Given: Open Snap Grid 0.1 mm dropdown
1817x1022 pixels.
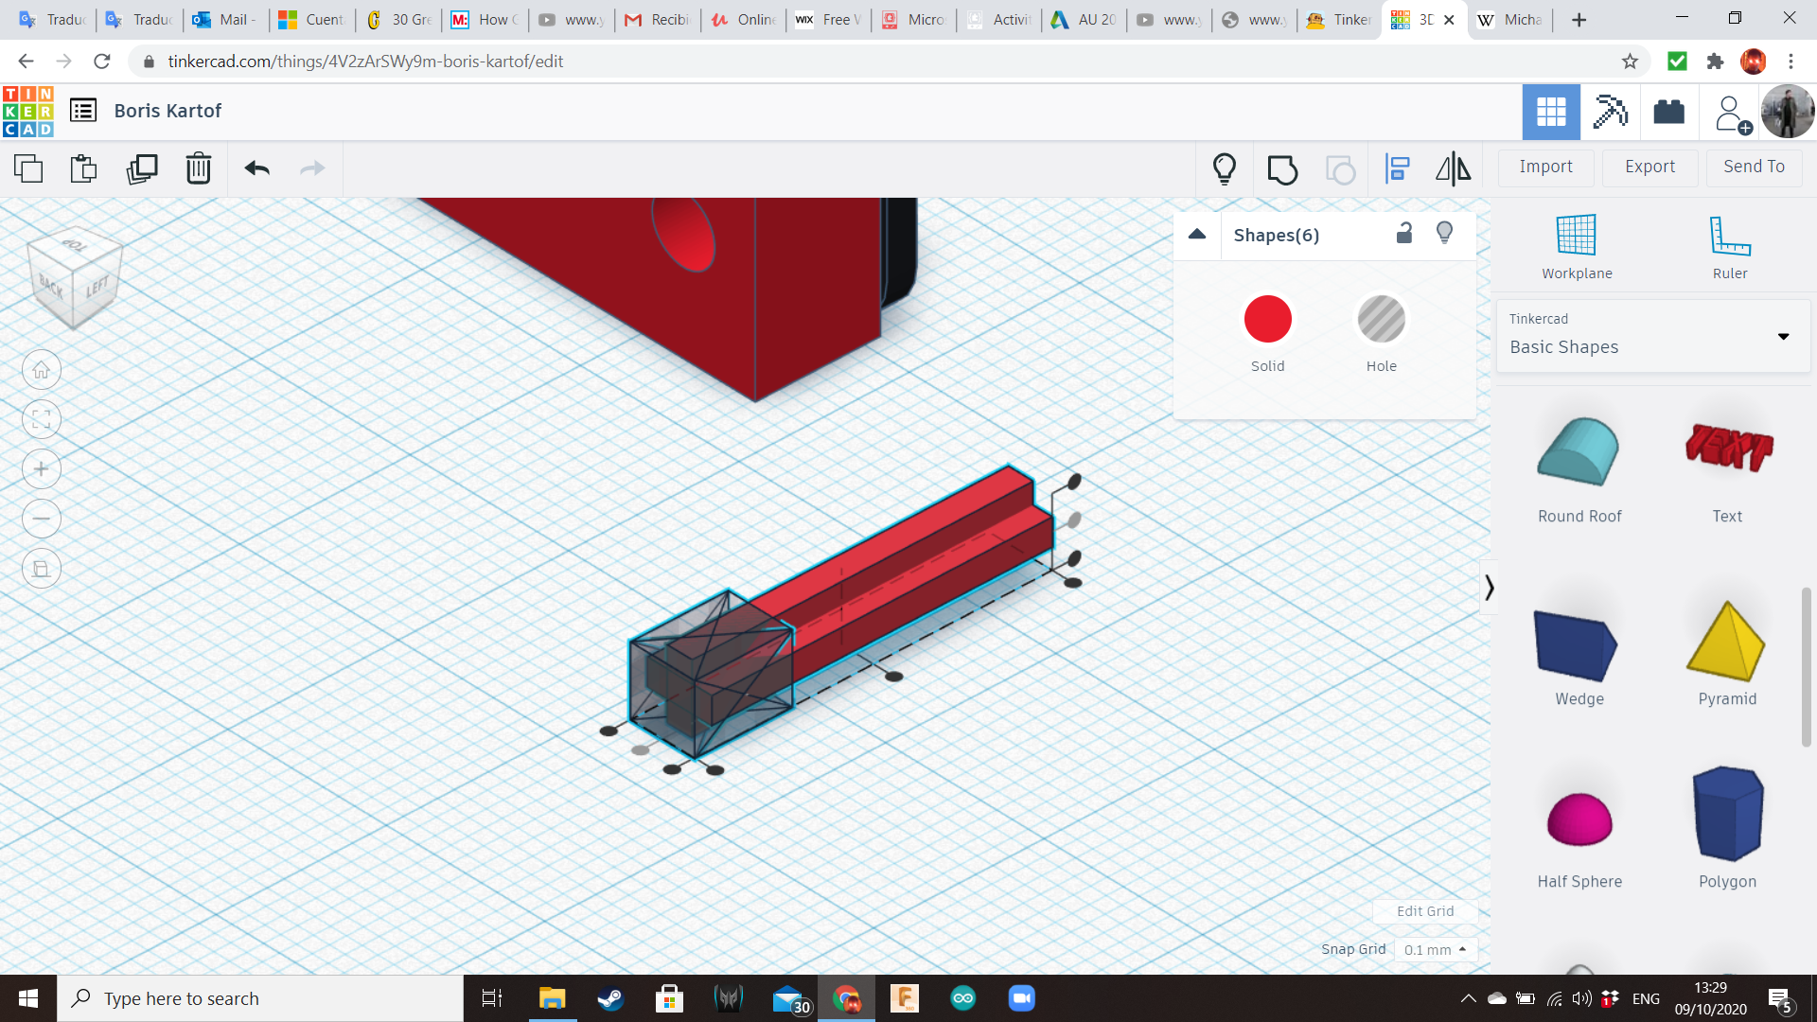Looking at the screenshot, I should [1435, 949].
